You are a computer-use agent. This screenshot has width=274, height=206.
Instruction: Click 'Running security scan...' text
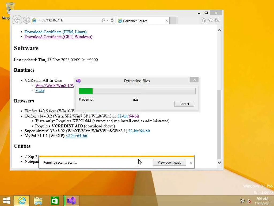pos(60,163)
